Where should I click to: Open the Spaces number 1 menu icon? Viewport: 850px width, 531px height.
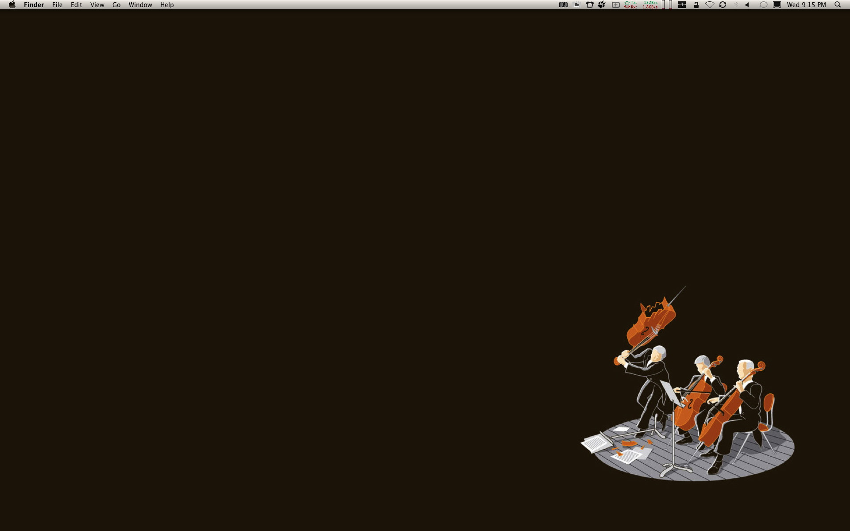[682, 5]
